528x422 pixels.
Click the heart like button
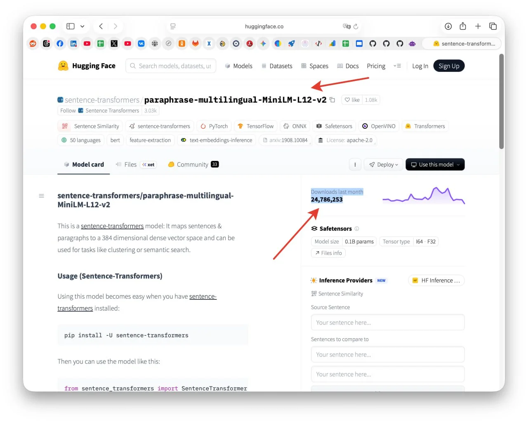click(x=352, y=100)
